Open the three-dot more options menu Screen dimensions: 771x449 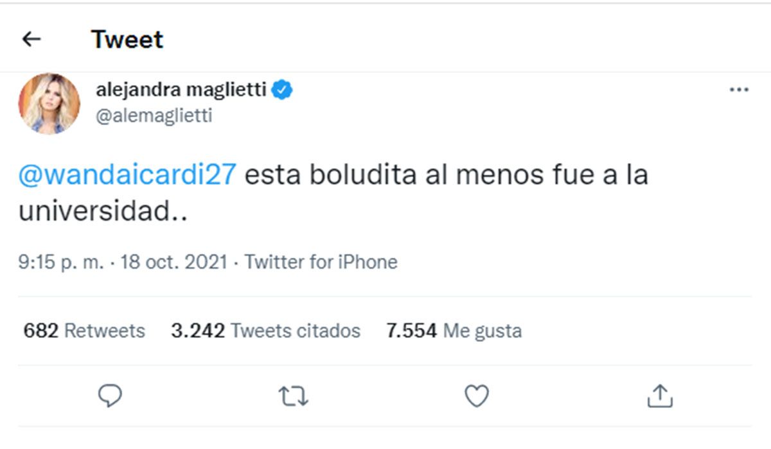pos(739,90)
